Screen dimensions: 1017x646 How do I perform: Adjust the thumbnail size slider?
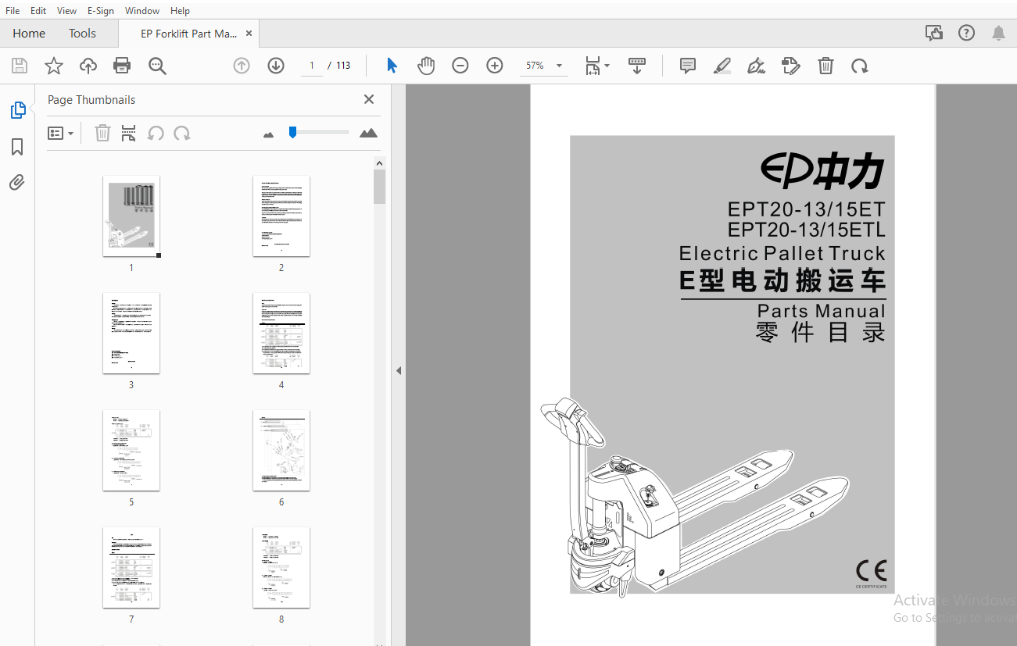coord(292,133)
